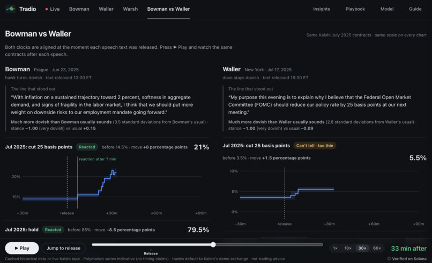Click Waller's quoted line about FOMC rate cut
The image size is (432, 263).
319,104
